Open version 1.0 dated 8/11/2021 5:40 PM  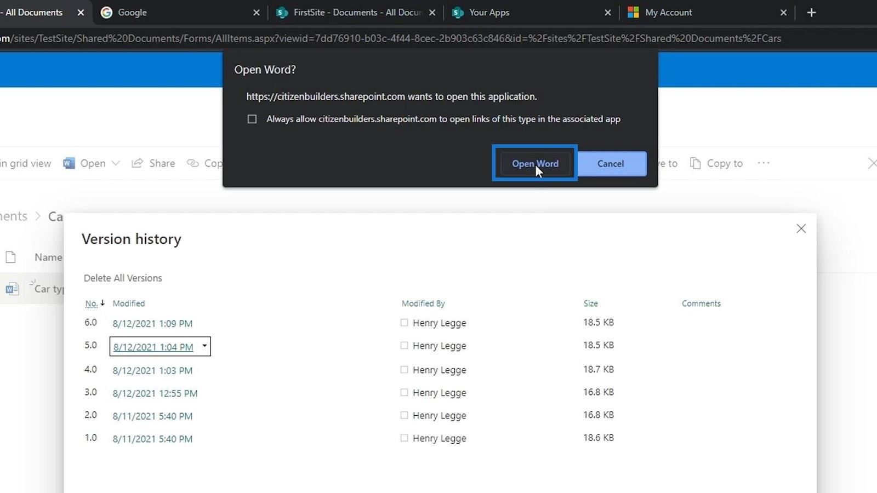pos(152,439)
